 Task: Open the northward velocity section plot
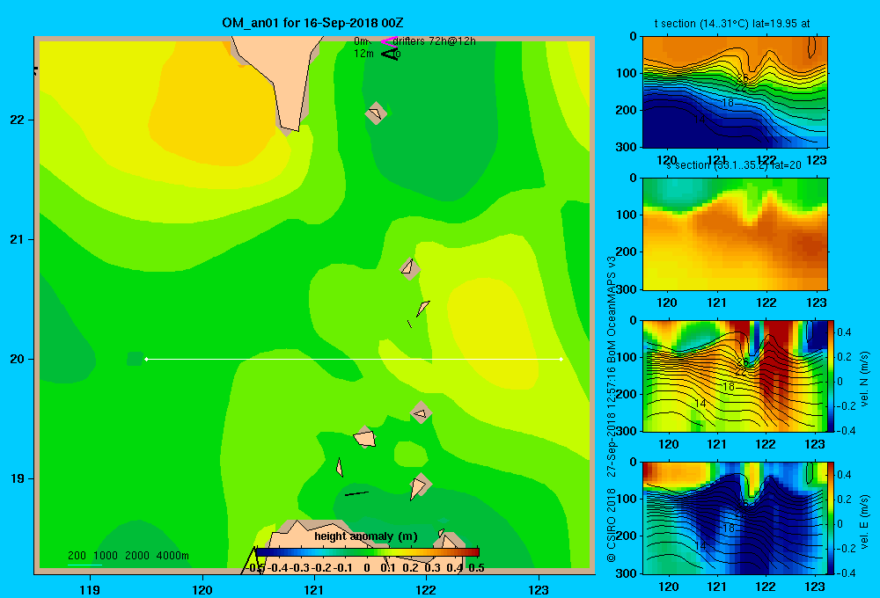[x=735, y=376]
